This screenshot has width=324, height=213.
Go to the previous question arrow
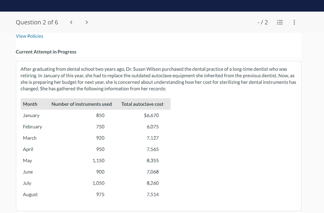[71, 22]
